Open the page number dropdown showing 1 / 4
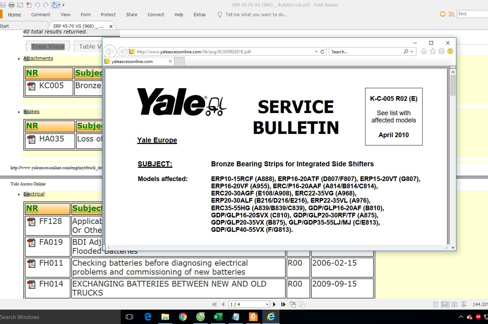488x324 pixels. [267, 305]
